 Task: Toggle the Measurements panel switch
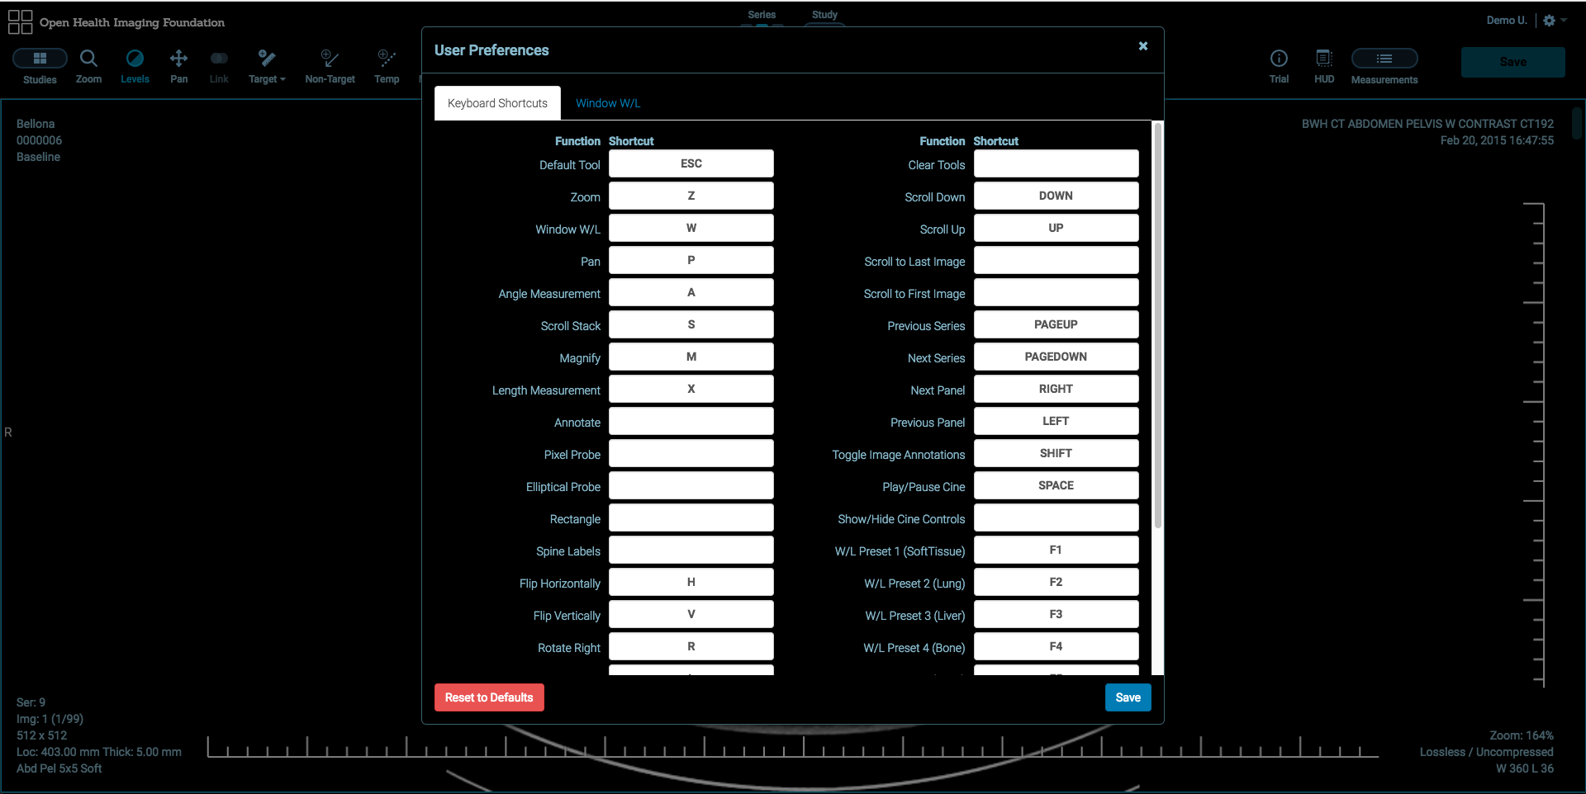coord(1384,59)
